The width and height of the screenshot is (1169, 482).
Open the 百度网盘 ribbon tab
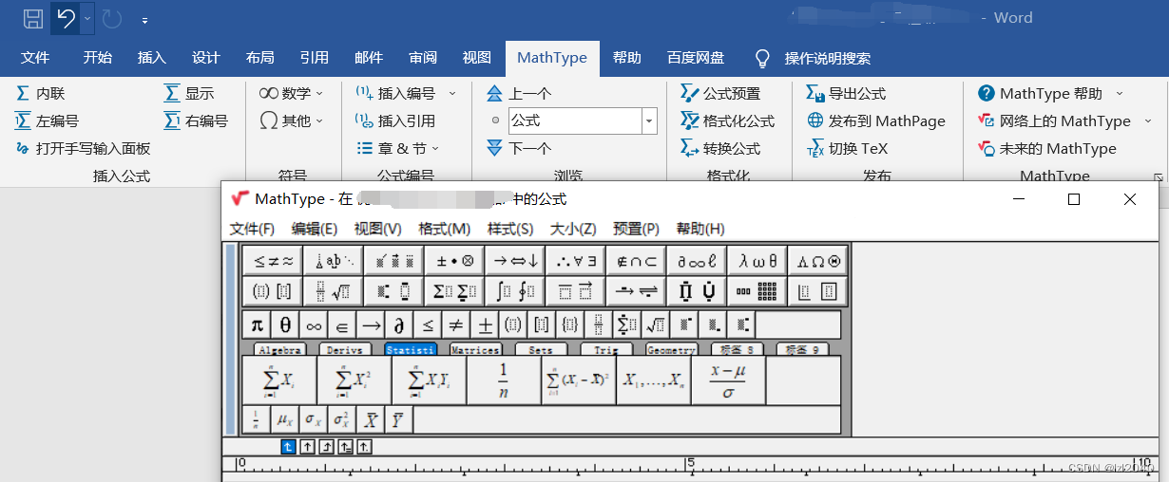(696, 58)
